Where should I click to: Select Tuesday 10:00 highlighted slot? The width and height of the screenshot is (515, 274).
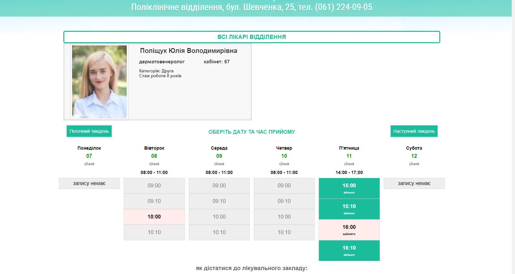[154, 217]
